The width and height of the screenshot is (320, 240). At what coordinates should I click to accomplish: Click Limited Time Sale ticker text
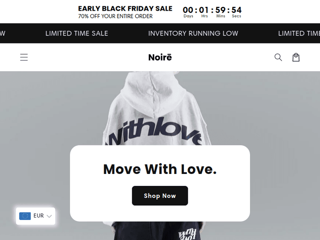(x=77, y=33)
